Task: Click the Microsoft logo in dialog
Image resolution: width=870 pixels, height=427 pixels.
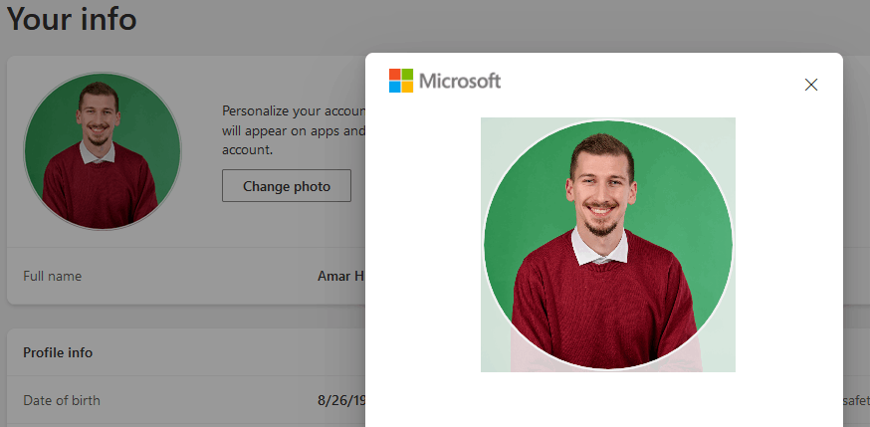Action: coord(445,81)
